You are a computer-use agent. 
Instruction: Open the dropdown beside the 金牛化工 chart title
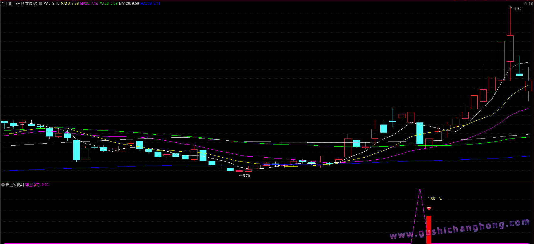41,4
